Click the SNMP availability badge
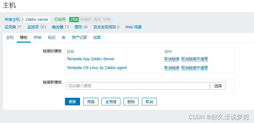Viewport: 254px width, 123px height. (x=85, y=20)
